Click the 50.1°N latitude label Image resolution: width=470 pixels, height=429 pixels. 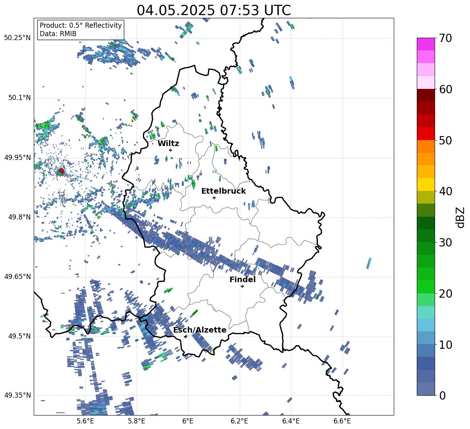point(19,98)
